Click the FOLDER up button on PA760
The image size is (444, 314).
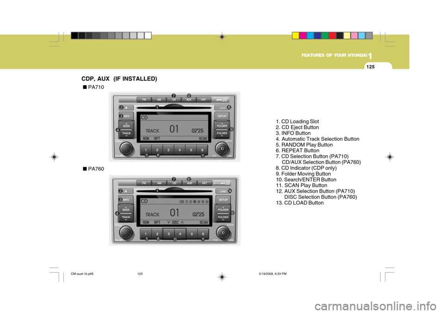[223, 209]
